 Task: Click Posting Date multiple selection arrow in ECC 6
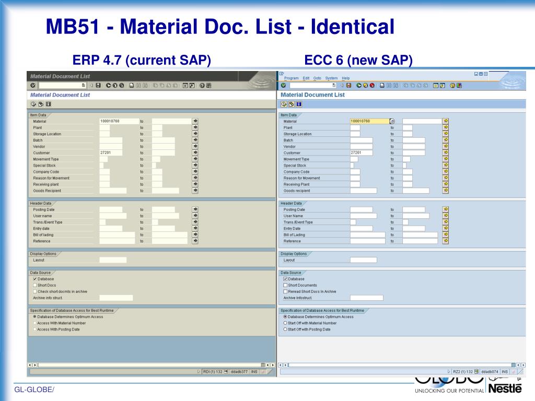pos(446,209)
